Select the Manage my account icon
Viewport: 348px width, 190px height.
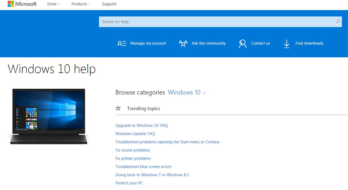pyautogui.click(x=122, y=43)
